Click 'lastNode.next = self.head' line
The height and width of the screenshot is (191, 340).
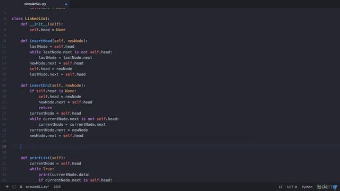point(57,74)
